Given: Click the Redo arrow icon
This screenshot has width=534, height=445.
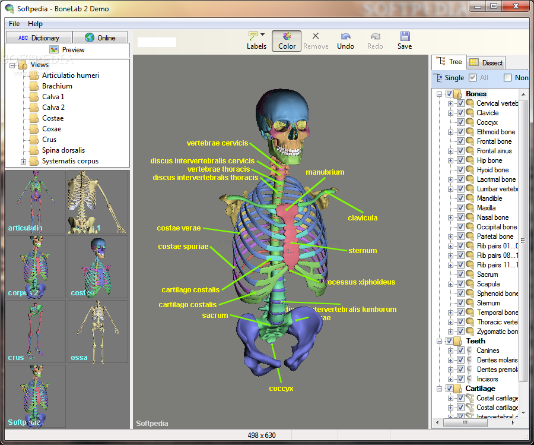Looking at the screenshot, I should (x=376, y=36).
